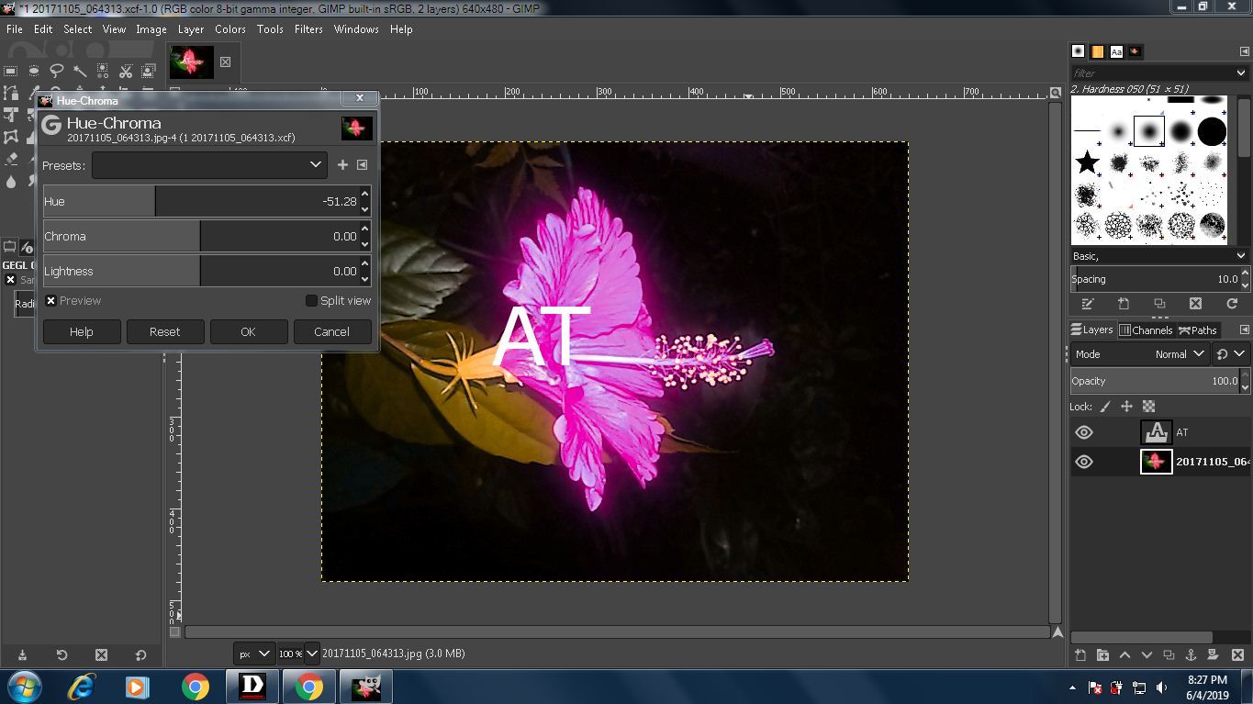This screenshot has width=1253, height=704.
Task: Click the star brush thumbnail
Action: pos(1088,163)
